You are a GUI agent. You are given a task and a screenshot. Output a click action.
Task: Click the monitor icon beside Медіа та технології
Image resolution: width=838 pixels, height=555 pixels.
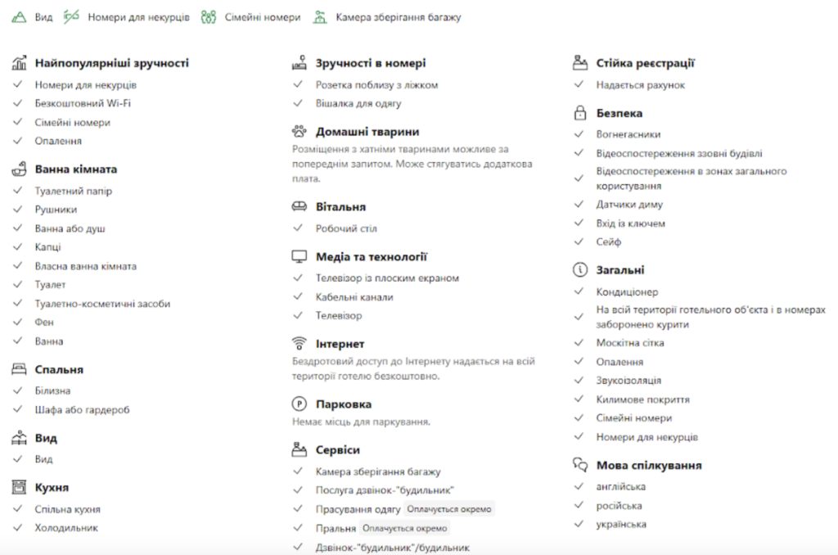(300, 257)
